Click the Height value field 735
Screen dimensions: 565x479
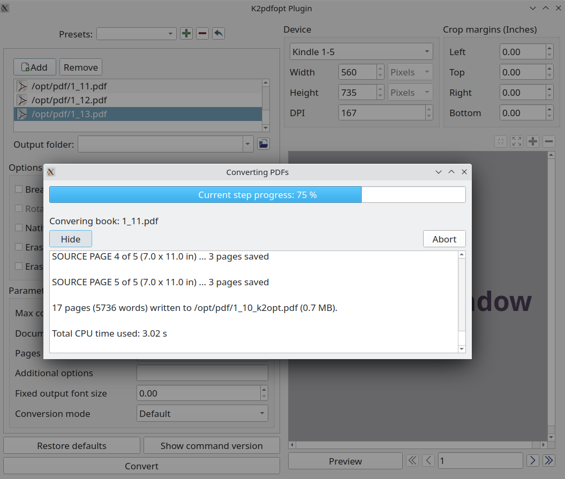click(x=357, y=93)
